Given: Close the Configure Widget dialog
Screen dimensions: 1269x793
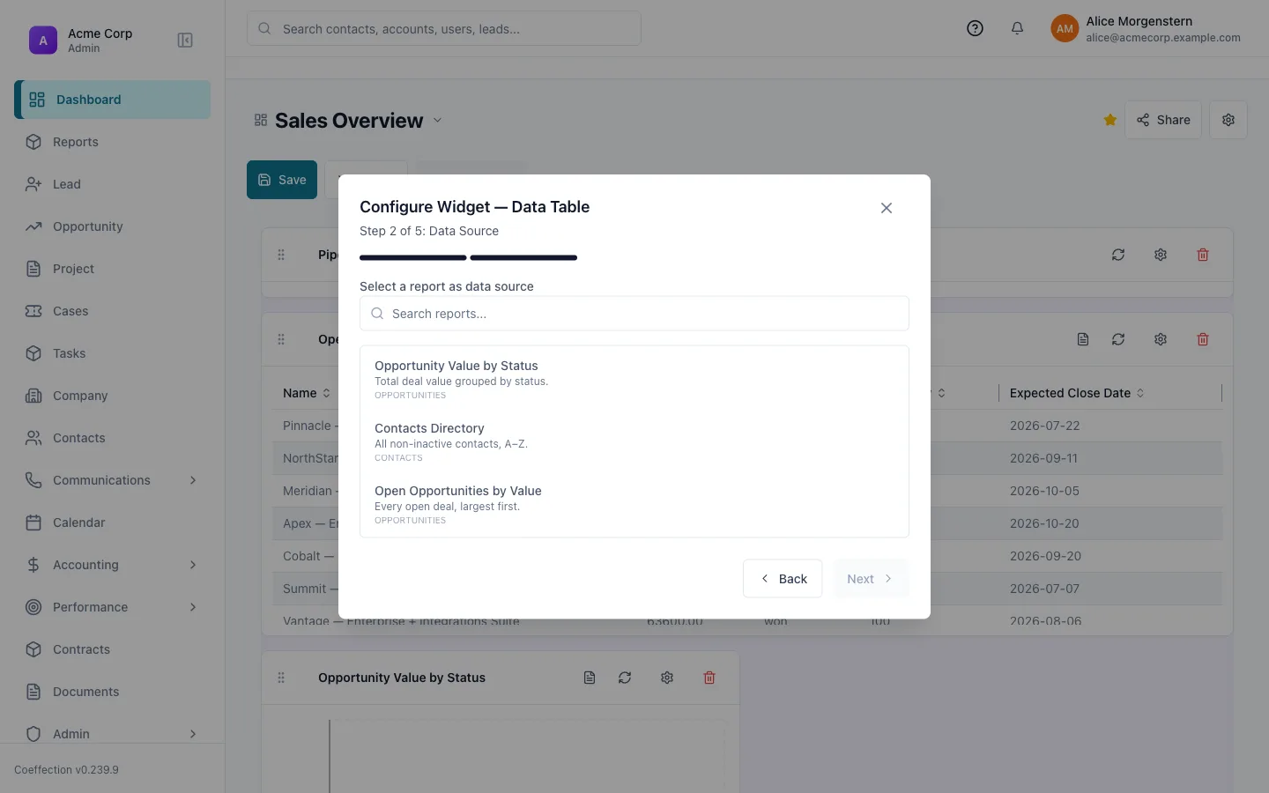Looking at the screenshot, I should (887, 208).
